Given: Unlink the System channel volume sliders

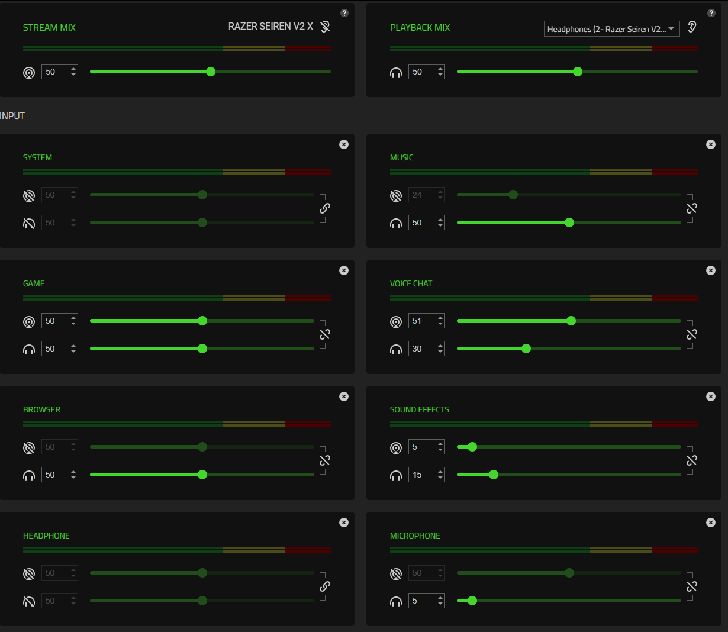Looking at the screenshot, I should pos(325,208).
